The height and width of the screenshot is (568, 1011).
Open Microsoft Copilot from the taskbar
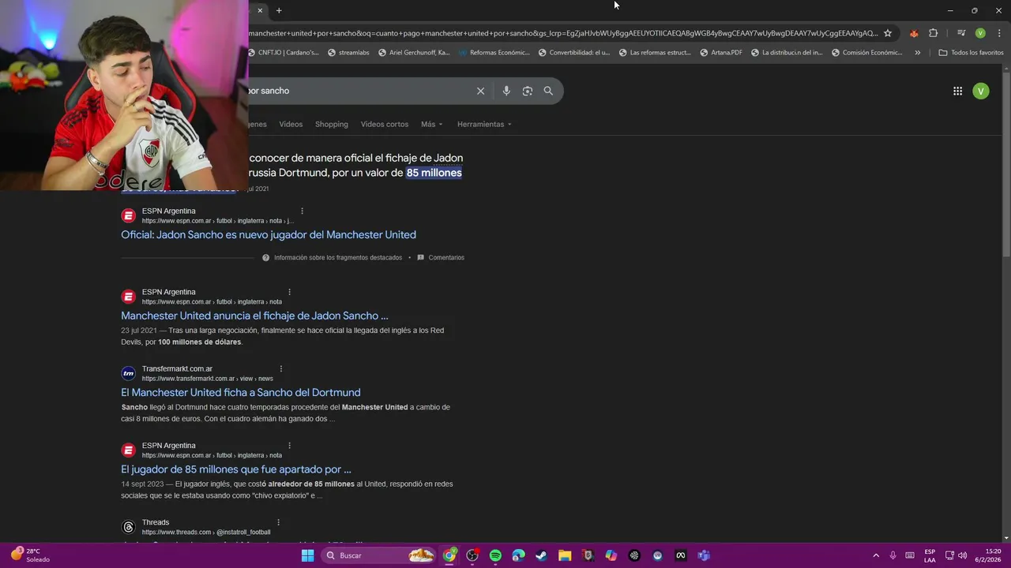(x=611, y=555)
